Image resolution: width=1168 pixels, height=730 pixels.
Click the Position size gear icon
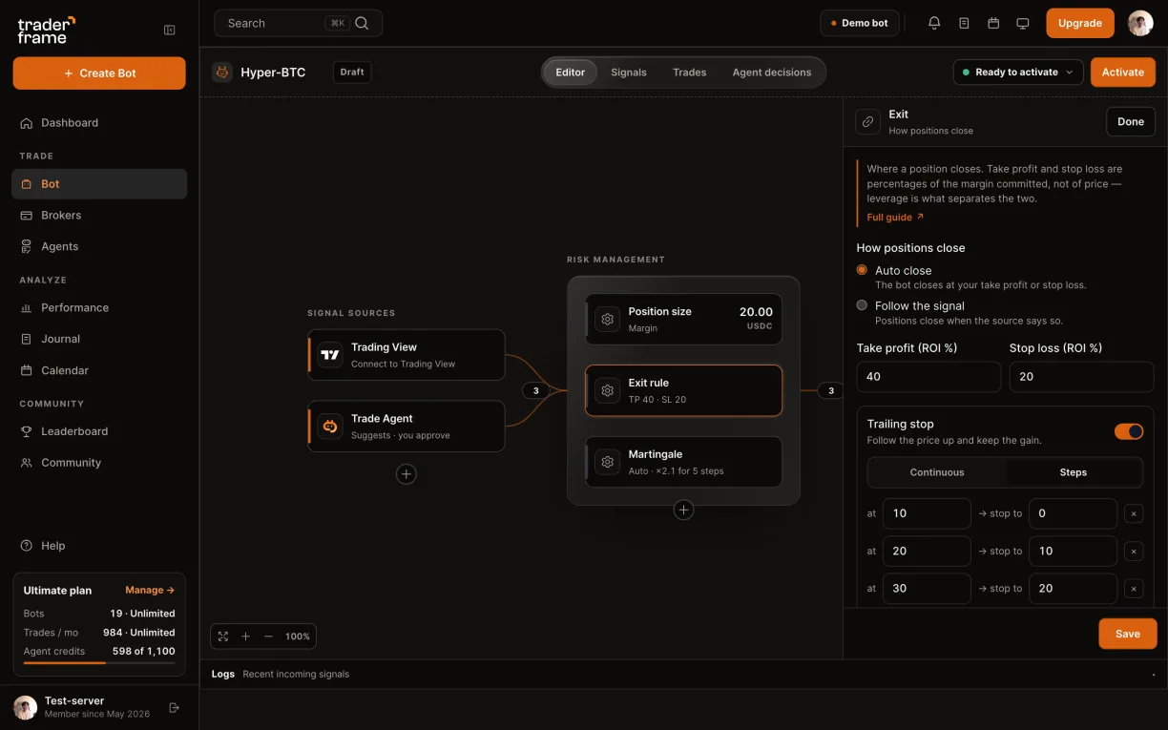(x=607, y=320)
